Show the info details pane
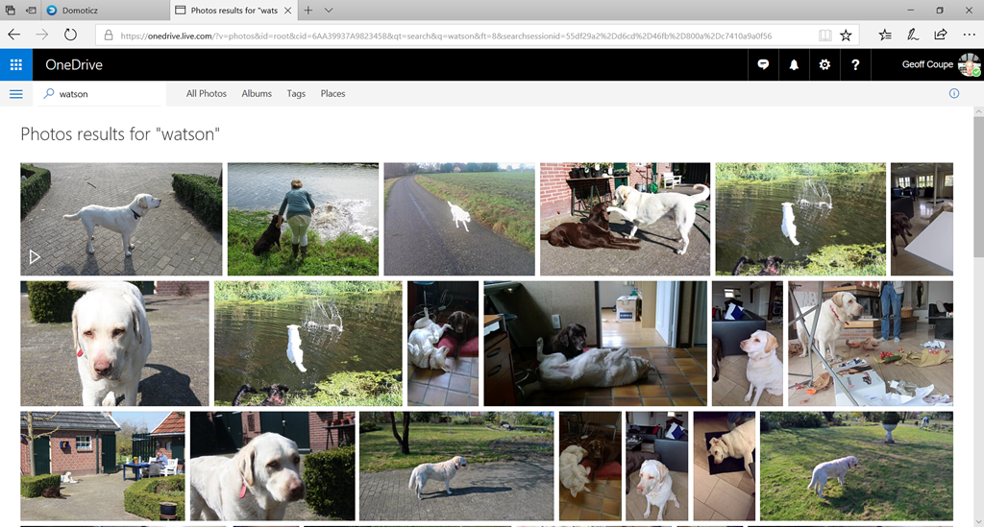Screen dimensions: 984x527 pyautogui.click(x=954, y=94)
